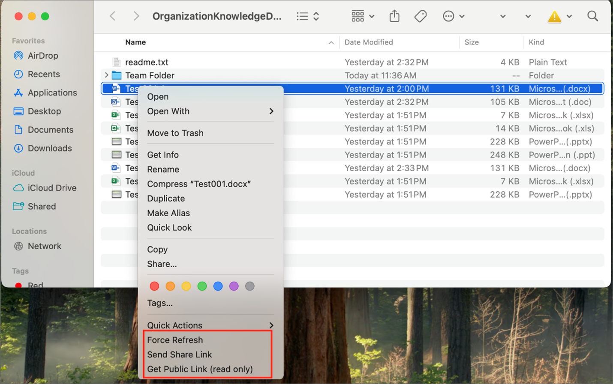Toggle sort order on Name column
The height and width of the screenshot is (384, 613).
331,42
